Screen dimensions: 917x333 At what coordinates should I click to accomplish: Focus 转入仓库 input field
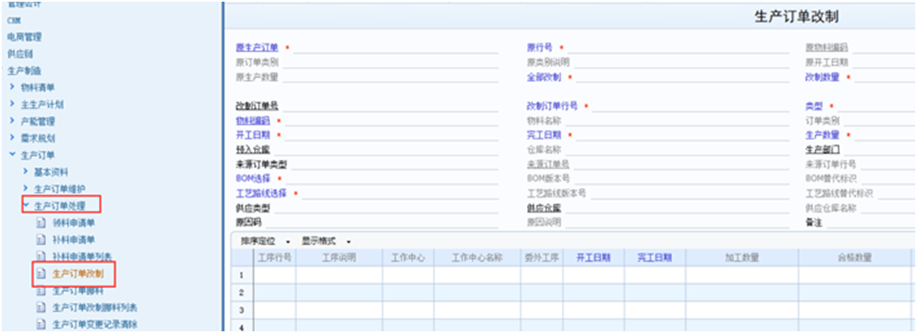click(386, 150)
